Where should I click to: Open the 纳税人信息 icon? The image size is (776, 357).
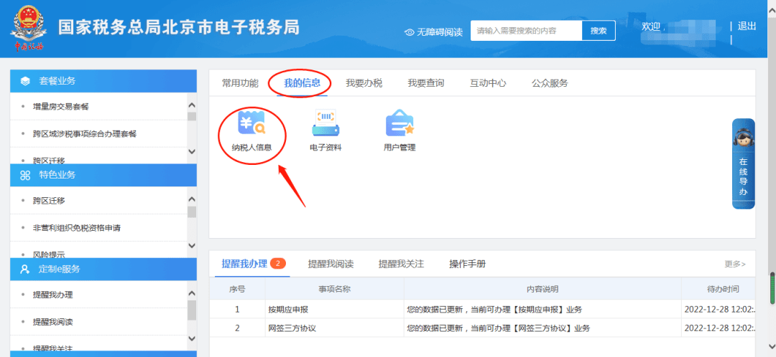252,131
